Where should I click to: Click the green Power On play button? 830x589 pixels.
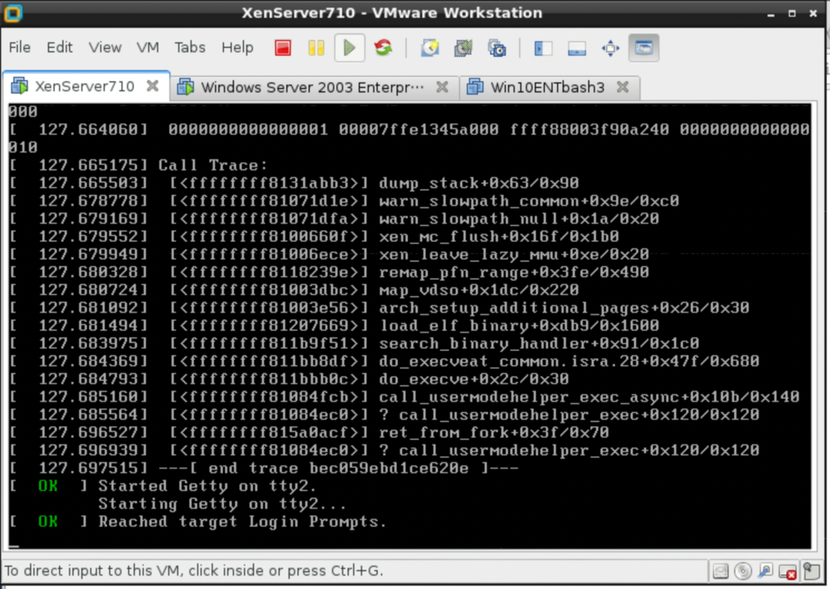(x=349, y=48)
